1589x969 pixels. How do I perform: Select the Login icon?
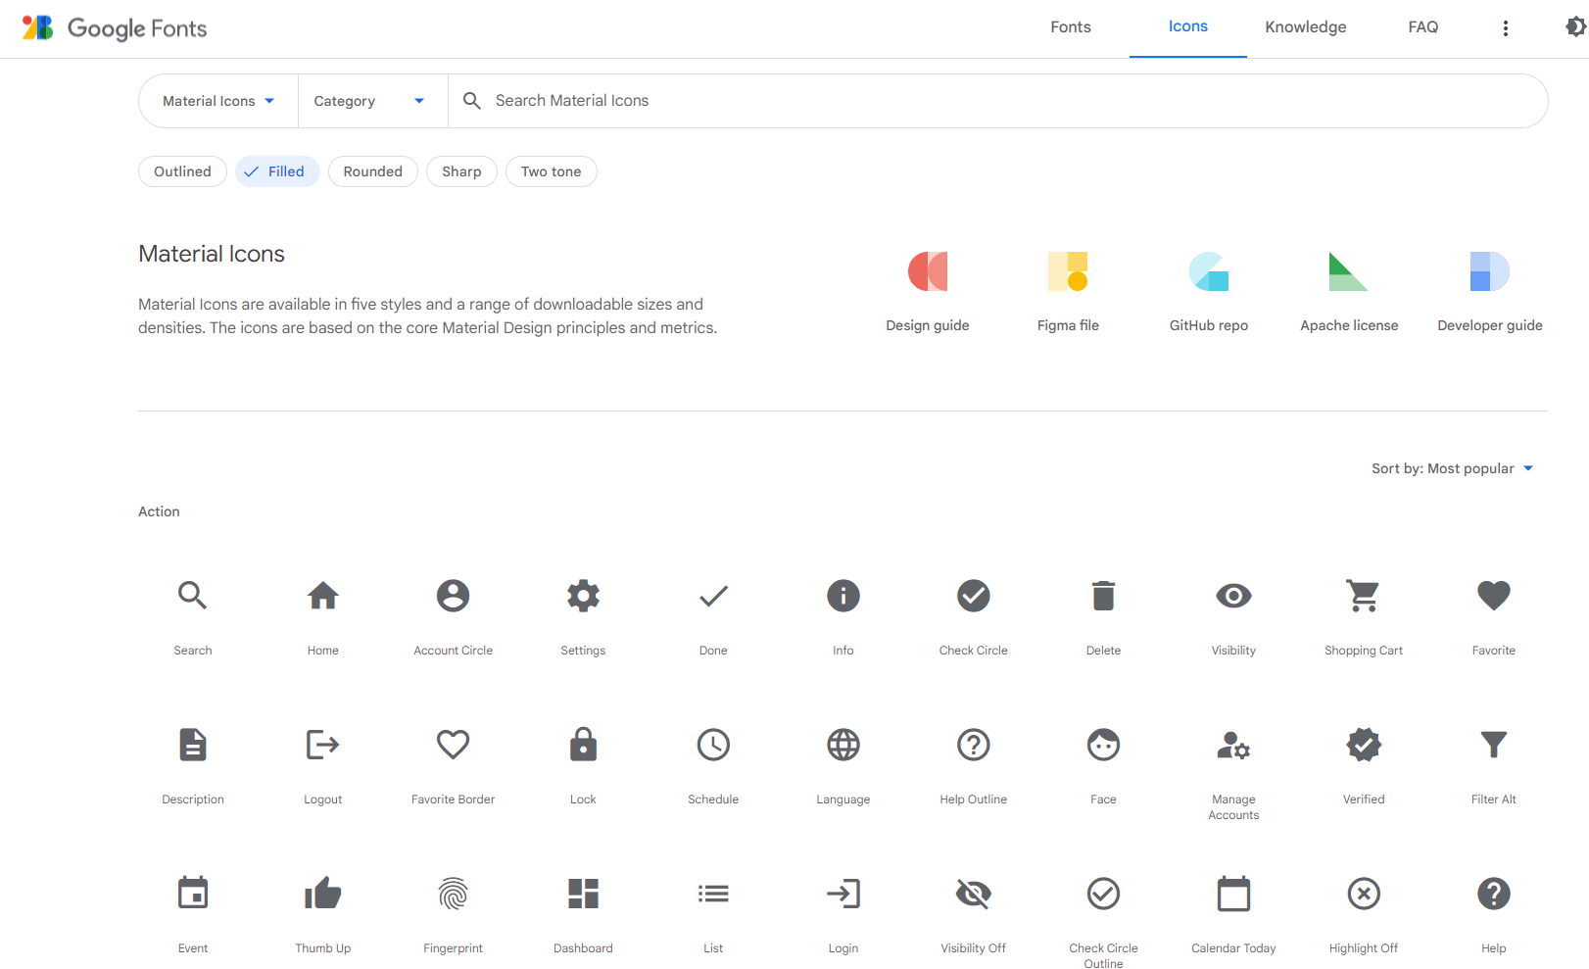click(x=843, y=894)
